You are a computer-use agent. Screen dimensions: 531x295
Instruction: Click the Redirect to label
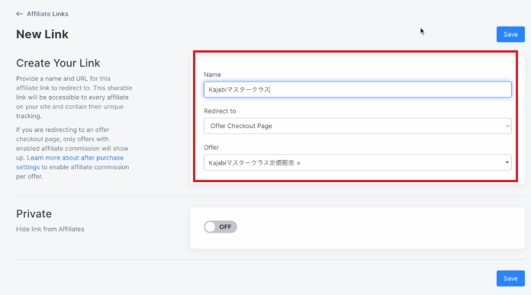pyautogui.click(x=220, y=111)
